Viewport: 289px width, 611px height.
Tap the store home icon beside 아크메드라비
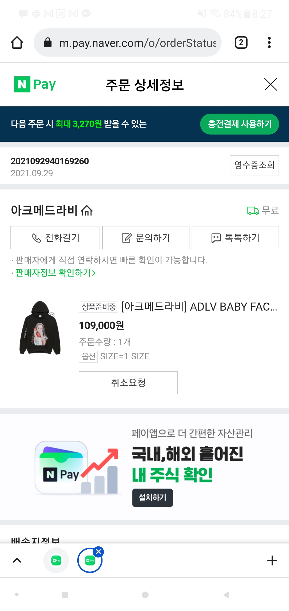[x=87, y=210]
